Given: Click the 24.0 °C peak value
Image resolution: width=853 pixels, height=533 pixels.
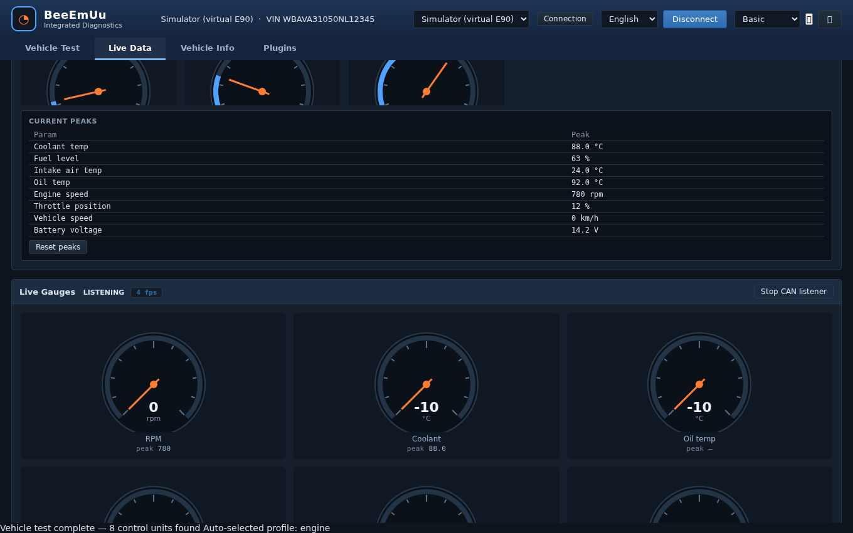Looking at the screenshot, I should click(587, 171).
